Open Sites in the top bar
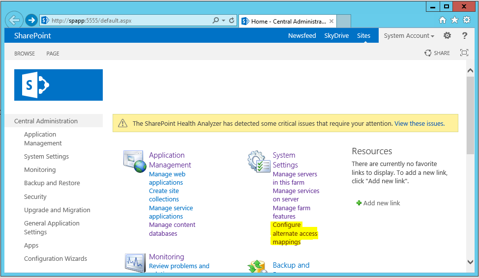479x278 pixels. pos(363,36)
